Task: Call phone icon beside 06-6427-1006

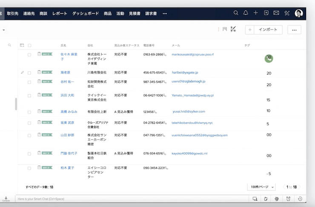Action: click(165, 95)
